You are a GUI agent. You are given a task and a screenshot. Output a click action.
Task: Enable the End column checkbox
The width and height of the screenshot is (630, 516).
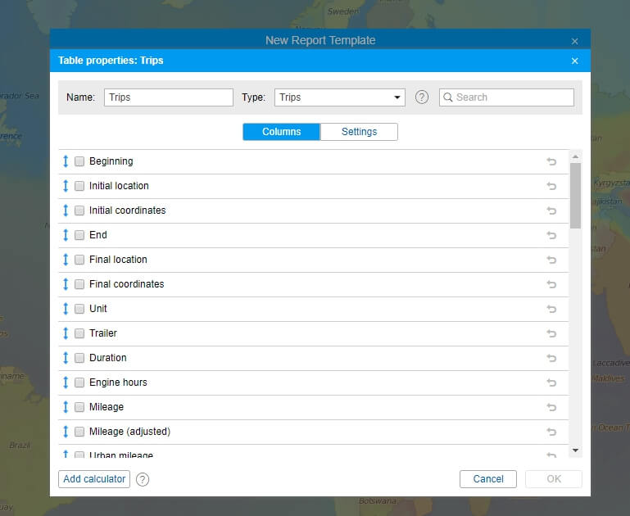pyautogui.click(x=79, y=235)
